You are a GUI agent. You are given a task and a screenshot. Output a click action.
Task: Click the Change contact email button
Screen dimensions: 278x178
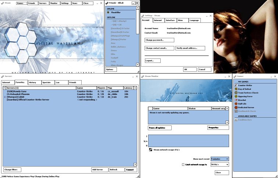point(159,48)
